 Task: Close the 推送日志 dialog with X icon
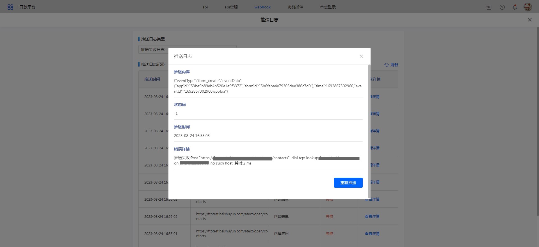click(361, 56)
